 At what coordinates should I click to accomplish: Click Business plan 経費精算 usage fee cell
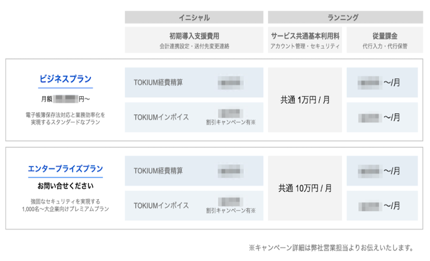pyautogui.click(x=382, y=82)
